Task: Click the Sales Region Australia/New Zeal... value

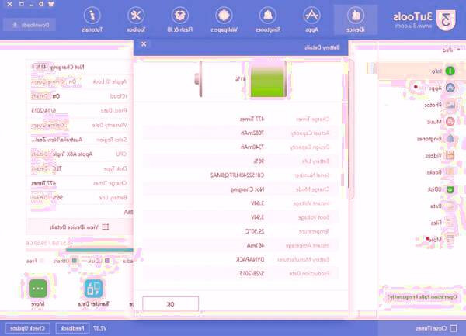Action: tap(57, 140)
